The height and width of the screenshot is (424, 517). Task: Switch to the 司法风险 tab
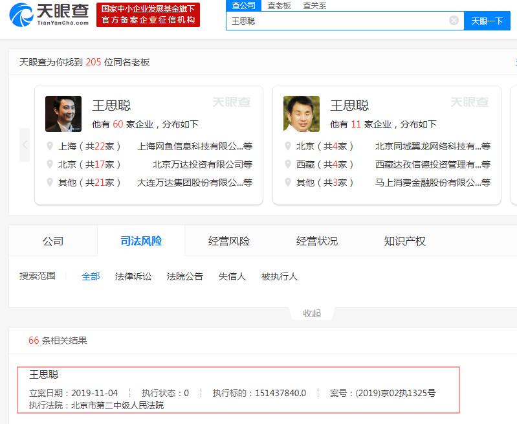point(141,241)
